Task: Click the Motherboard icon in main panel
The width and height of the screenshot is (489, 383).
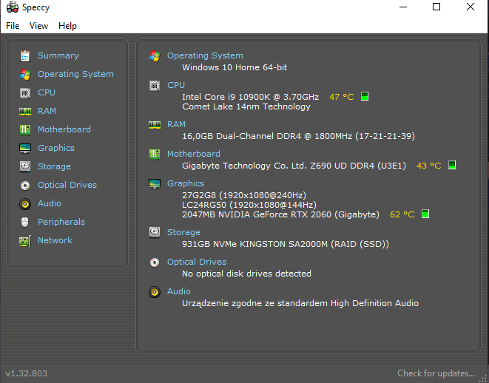Action: pyautogui.click(x=155, y=155)
